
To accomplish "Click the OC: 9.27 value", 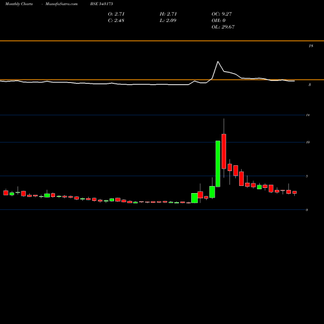I will click(x=222, y=14).
